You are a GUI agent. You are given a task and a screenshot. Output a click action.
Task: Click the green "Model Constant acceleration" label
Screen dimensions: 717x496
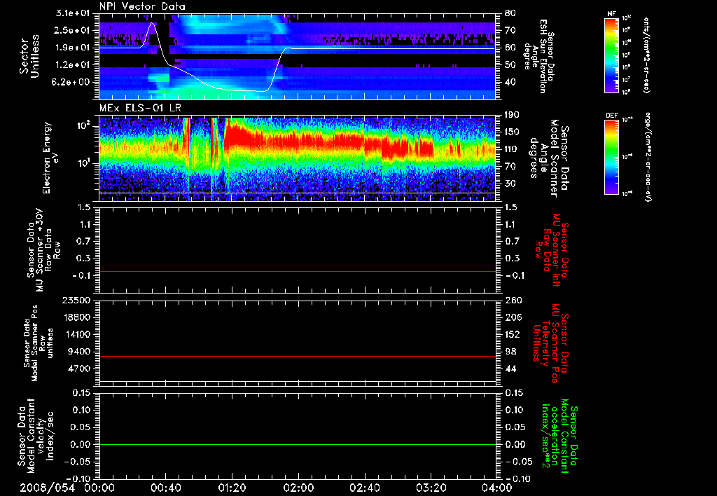click(559, 436)
